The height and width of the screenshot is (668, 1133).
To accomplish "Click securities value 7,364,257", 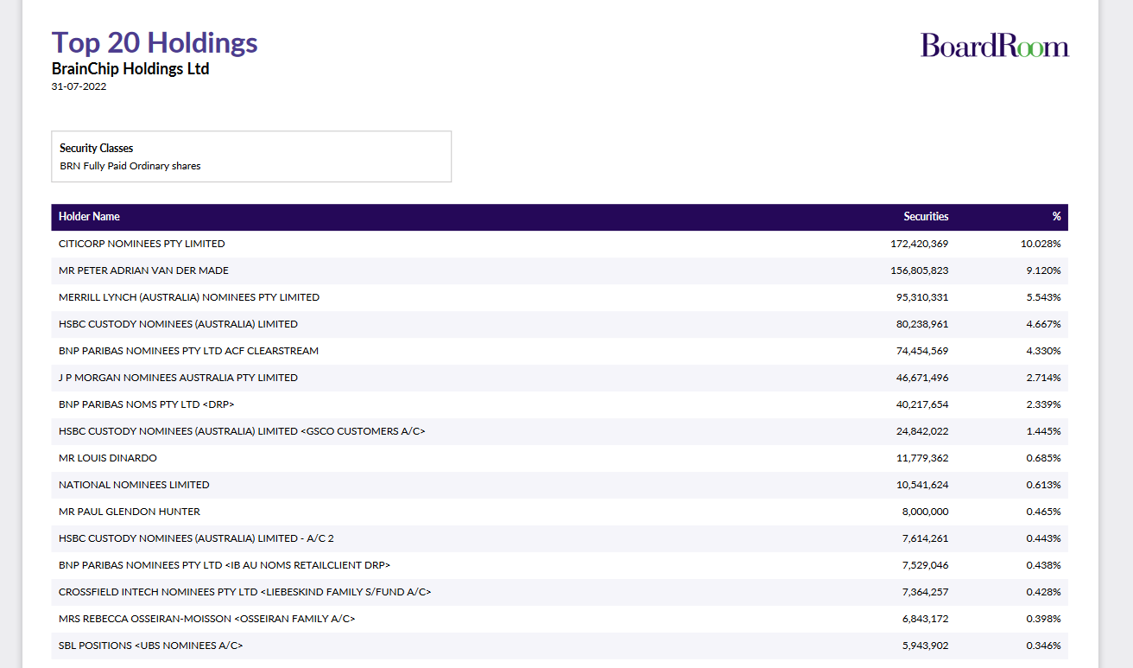I will (x=925, y=592).
